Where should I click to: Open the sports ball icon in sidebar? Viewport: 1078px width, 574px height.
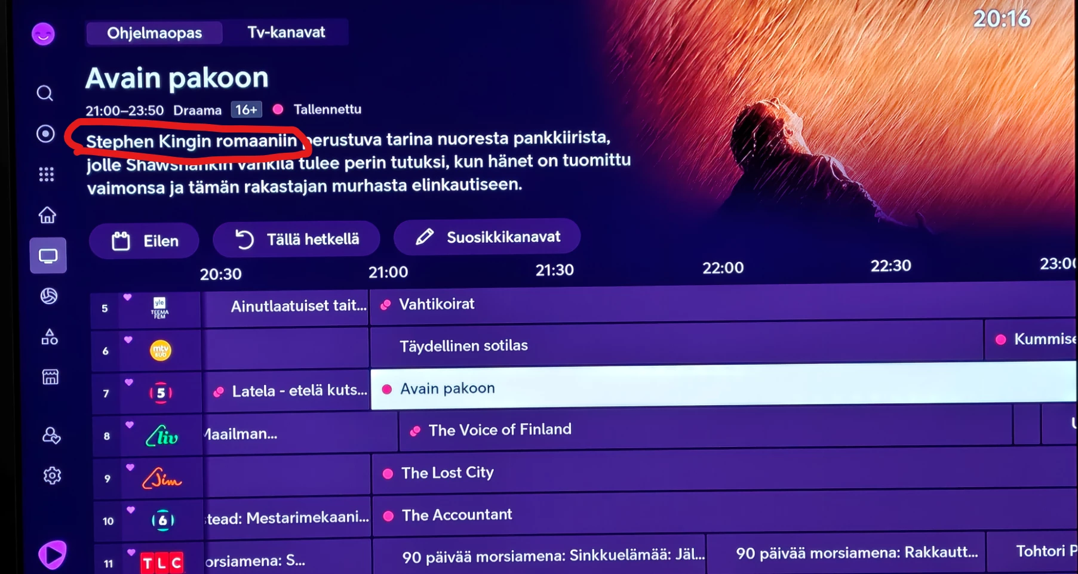pyautogui.click(x=49, y=296)
